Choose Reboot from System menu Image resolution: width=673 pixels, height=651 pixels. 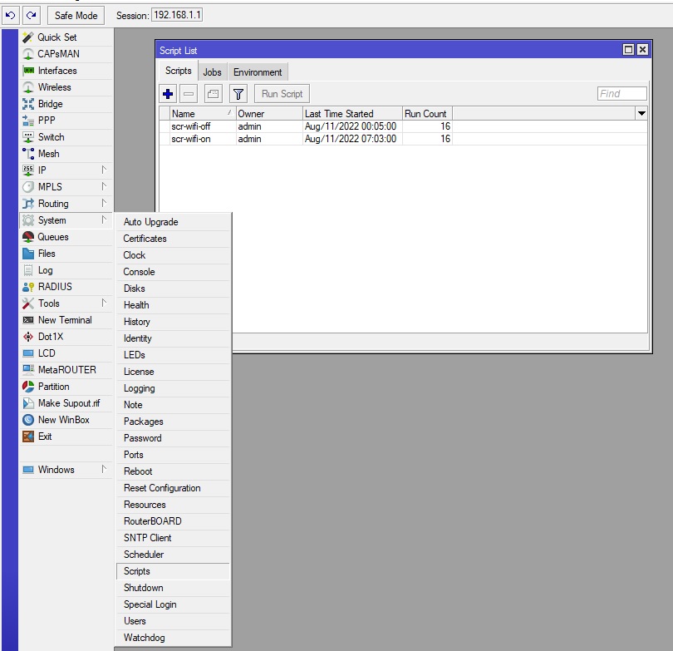[173, 471]
